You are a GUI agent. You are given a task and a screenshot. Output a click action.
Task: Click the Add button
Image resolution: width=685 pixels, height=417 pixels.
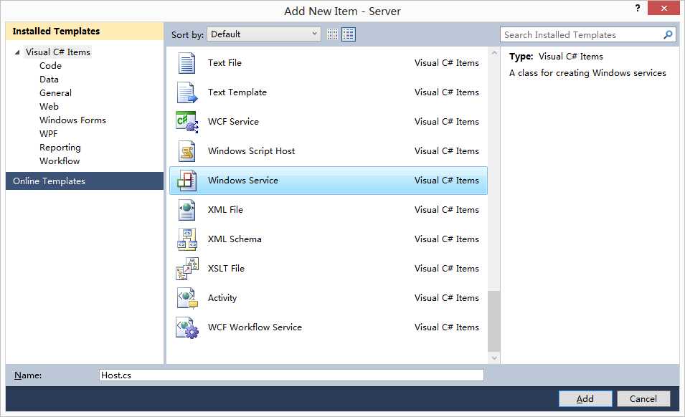(x=585, y=398)
